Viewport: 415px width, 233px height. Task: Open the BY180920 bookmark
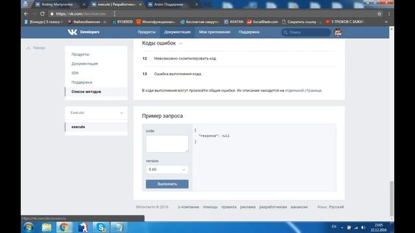pyautogui.click(x=123, y=22)
